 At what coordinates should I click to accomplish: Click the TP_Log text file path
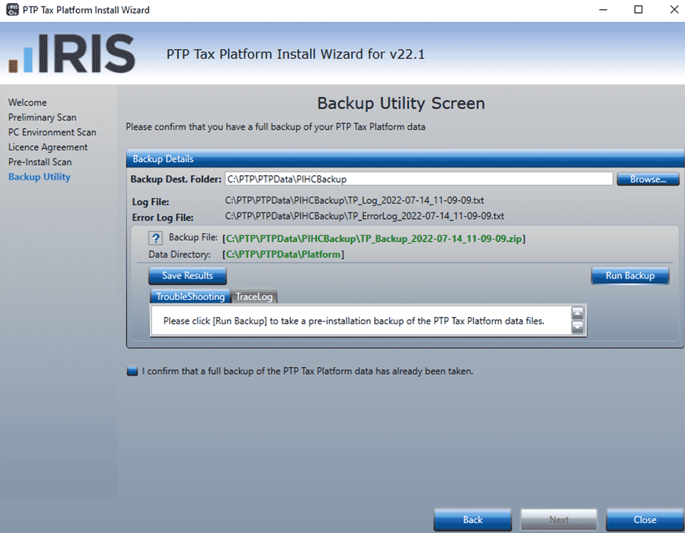point(354,200)
